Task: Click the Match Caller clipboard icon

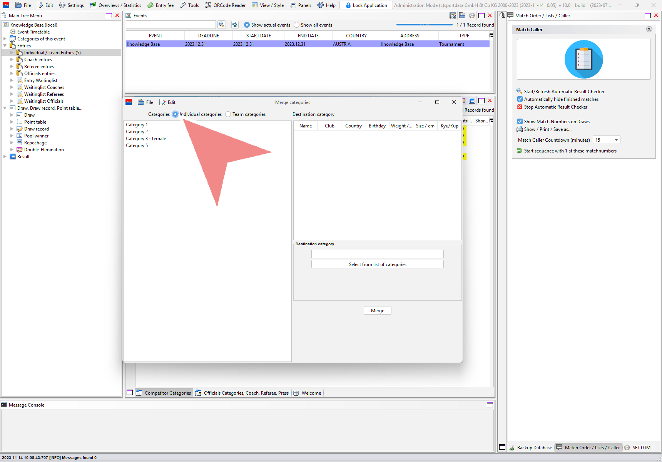Action: point(583,59)
